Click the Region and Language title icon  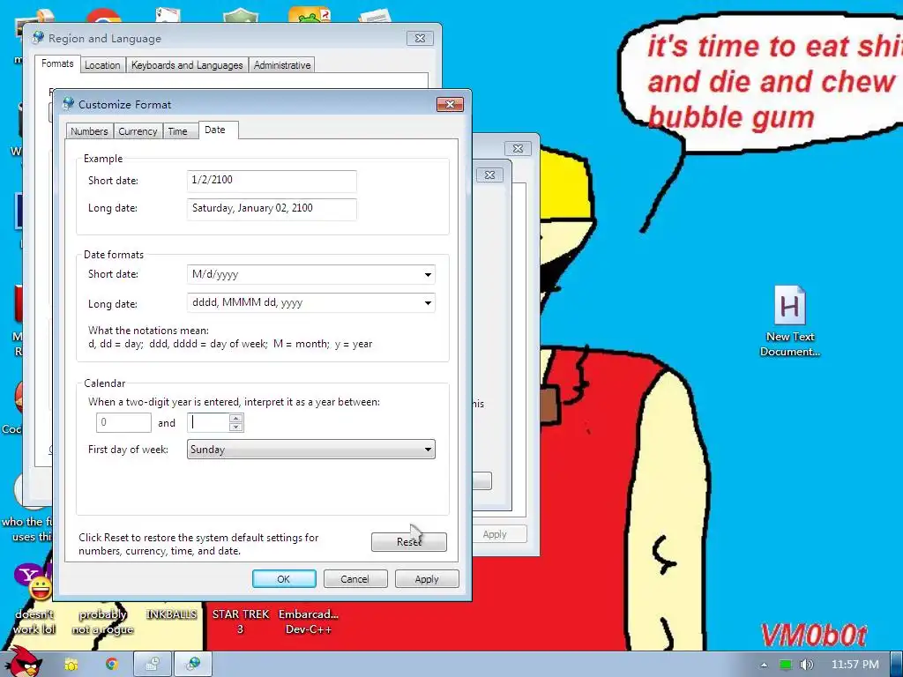(x=39, y=38)
